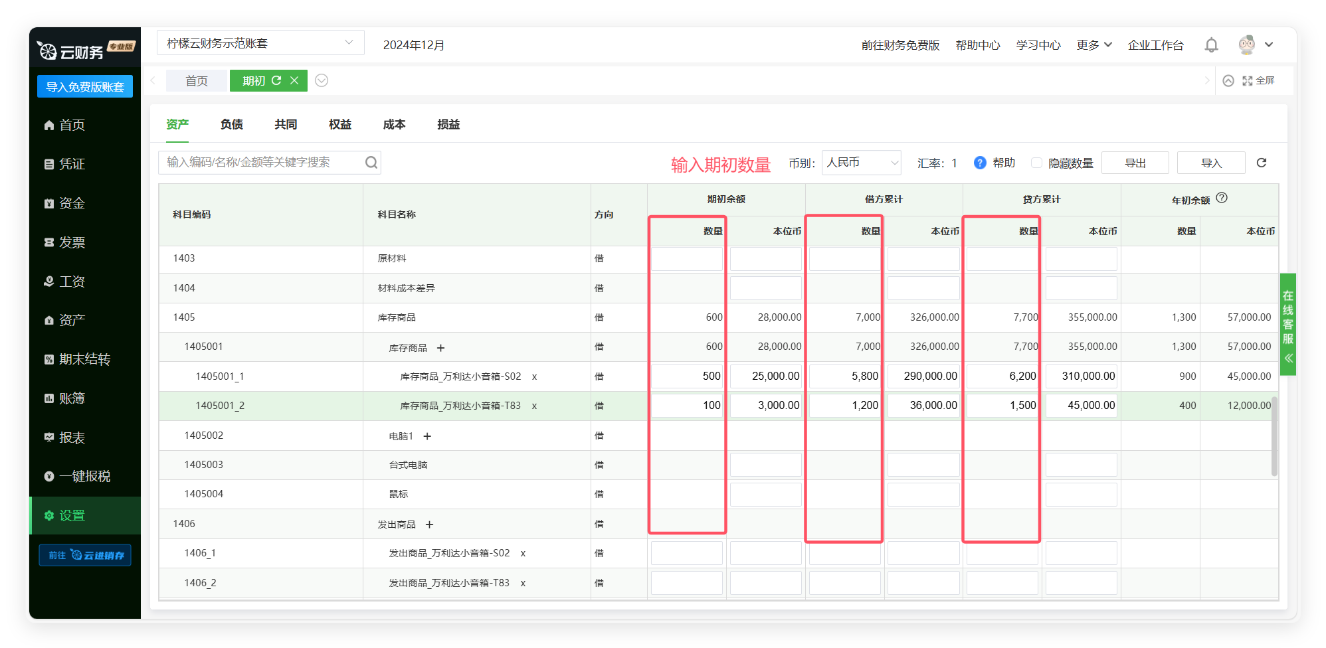This screenshot has height=648, width=1326.
Task: Click the blue 帮助 help icon
Action: pos(980,163)
